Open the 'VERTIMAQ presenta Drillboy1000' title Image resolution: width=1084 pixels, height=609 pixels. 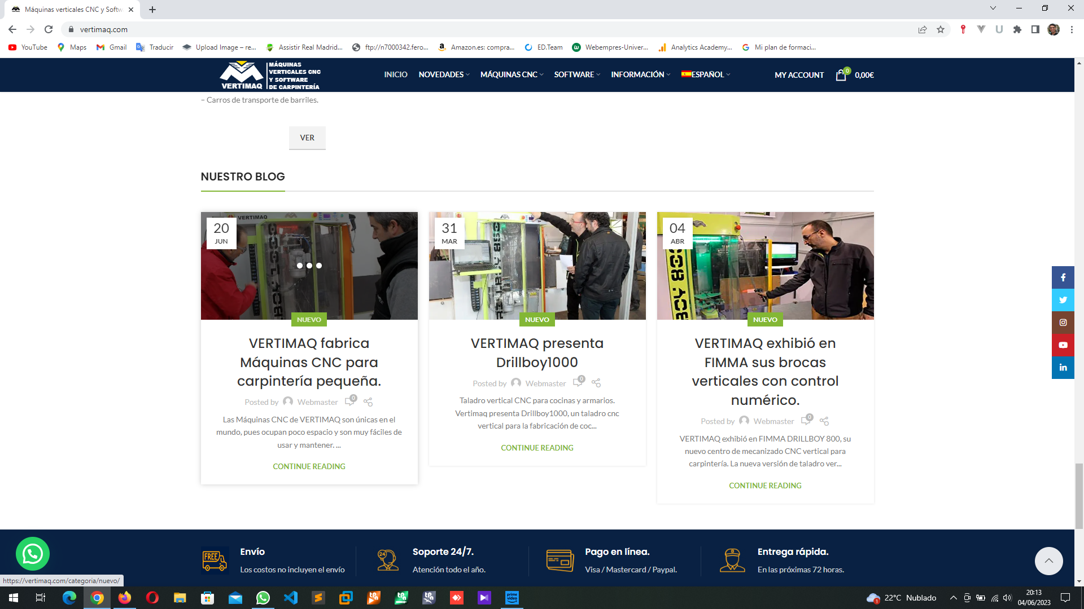537,352
